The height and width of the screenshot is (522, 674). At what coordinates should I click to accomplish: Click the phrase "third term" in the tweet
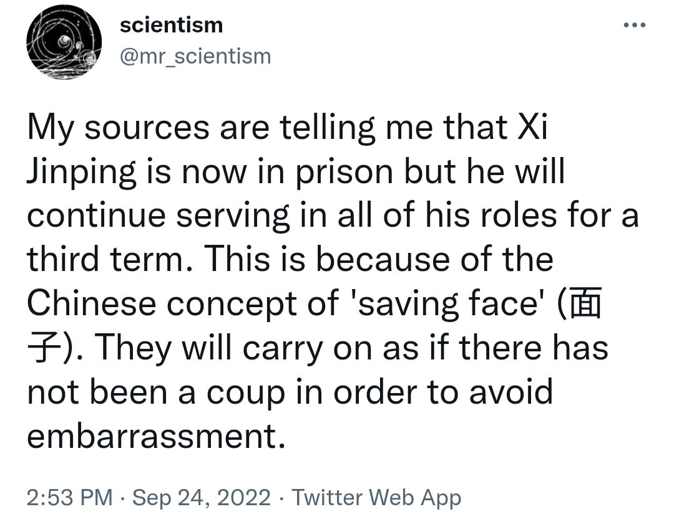pyautogui.click(x=104, y=258)
